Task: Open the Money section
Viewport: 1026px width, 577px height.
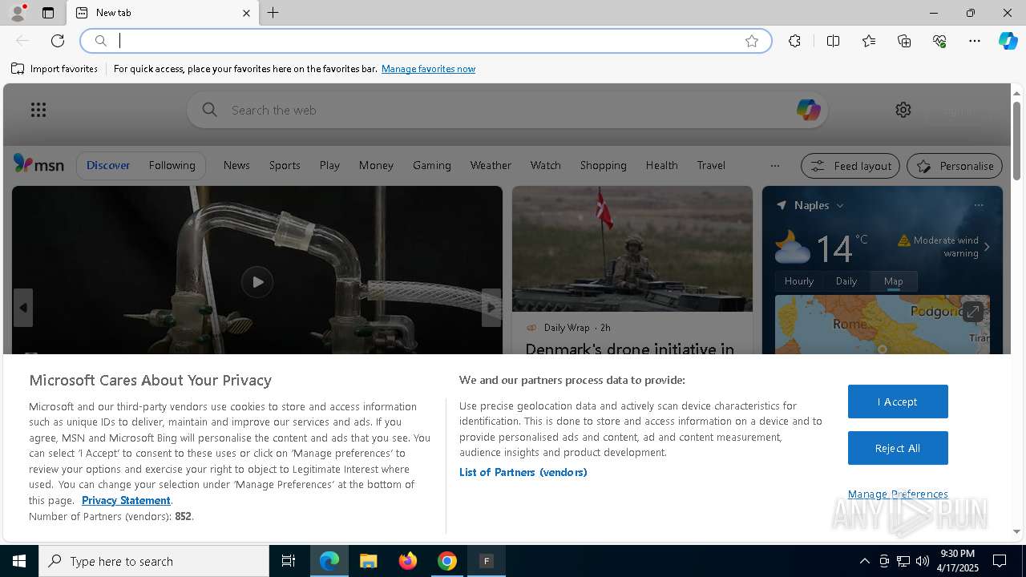Action: point(376,165)
